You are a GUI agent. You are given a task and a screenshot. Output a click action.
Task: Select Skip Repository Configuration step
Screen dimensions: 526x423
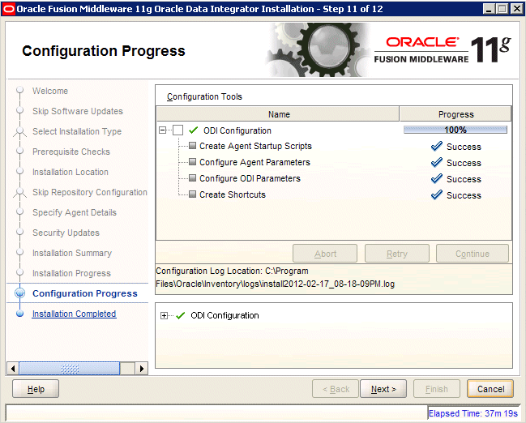coord(90,192)
